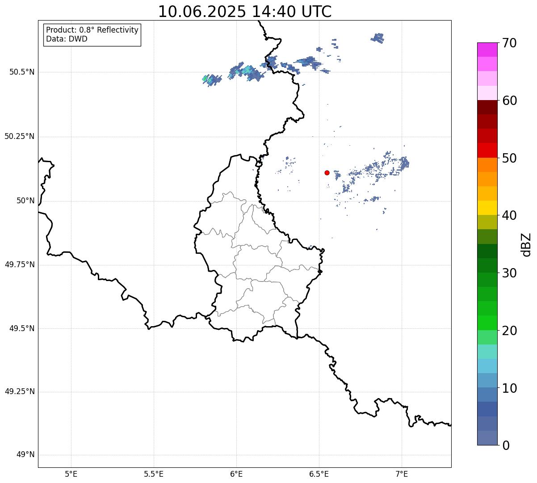Click the '5°E' longitude label
Image resolution: width=537 pixels, height=483 pixels.
[71, 474]
